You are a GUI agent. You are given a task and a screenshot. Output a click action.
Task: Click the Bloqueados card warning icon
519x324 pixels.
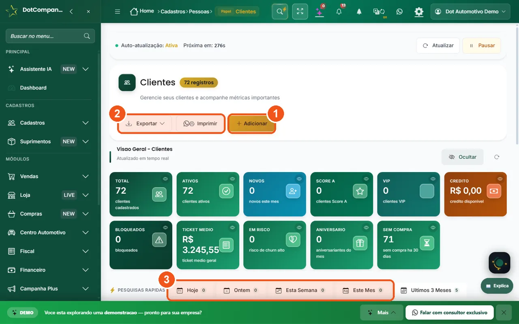click(x=159, y=240)
